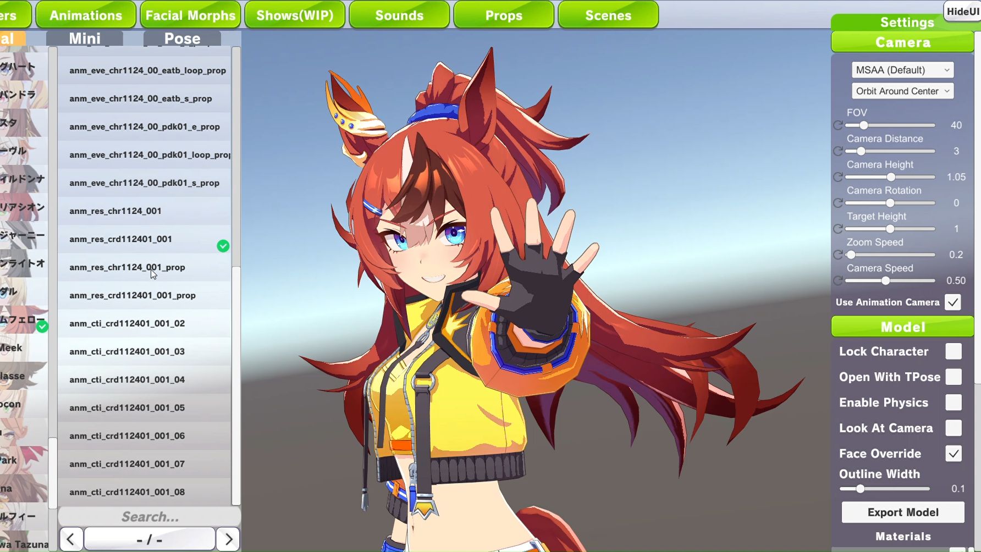This screenshot has width=981, height=552.
Task: Switch to the Mini tab
Action: click(85, 38)
